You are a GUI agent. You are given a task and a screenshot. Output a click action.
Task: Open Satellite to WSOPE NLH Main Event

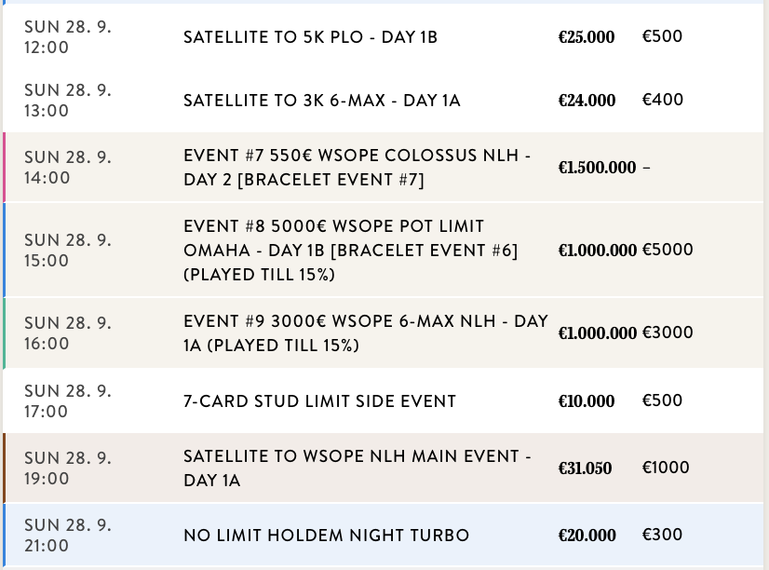(358, 468)
